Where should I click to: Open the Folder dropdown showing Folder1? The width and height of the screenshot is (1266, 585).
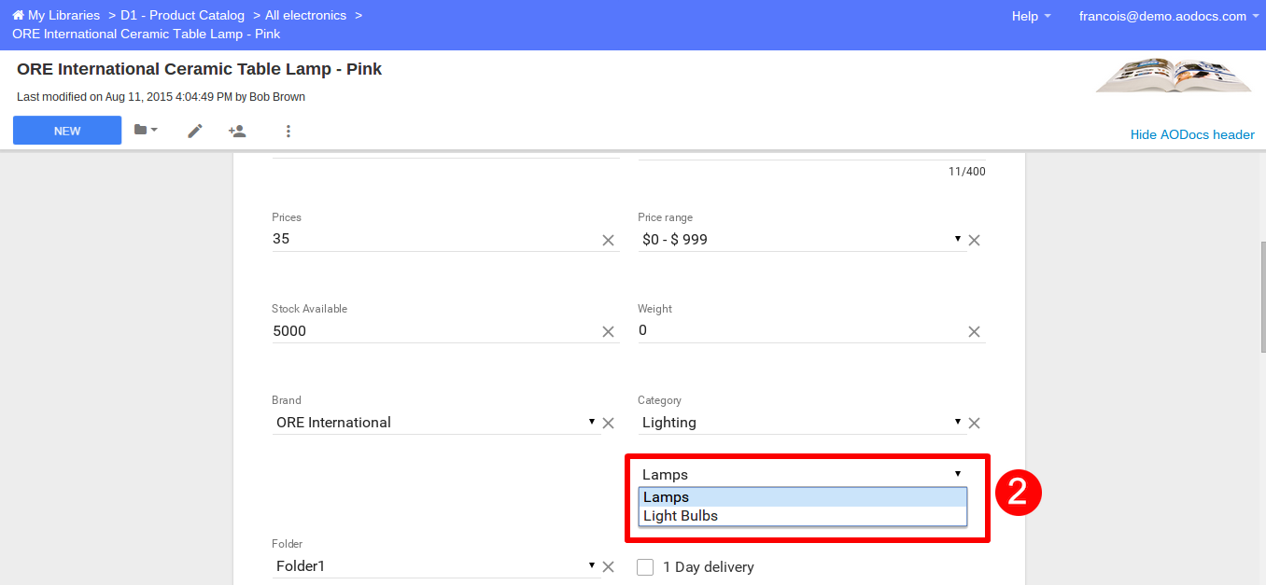coord(436,566)
